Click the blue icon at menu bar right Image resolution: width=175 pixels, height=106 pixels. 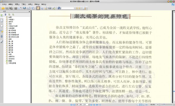173,4
